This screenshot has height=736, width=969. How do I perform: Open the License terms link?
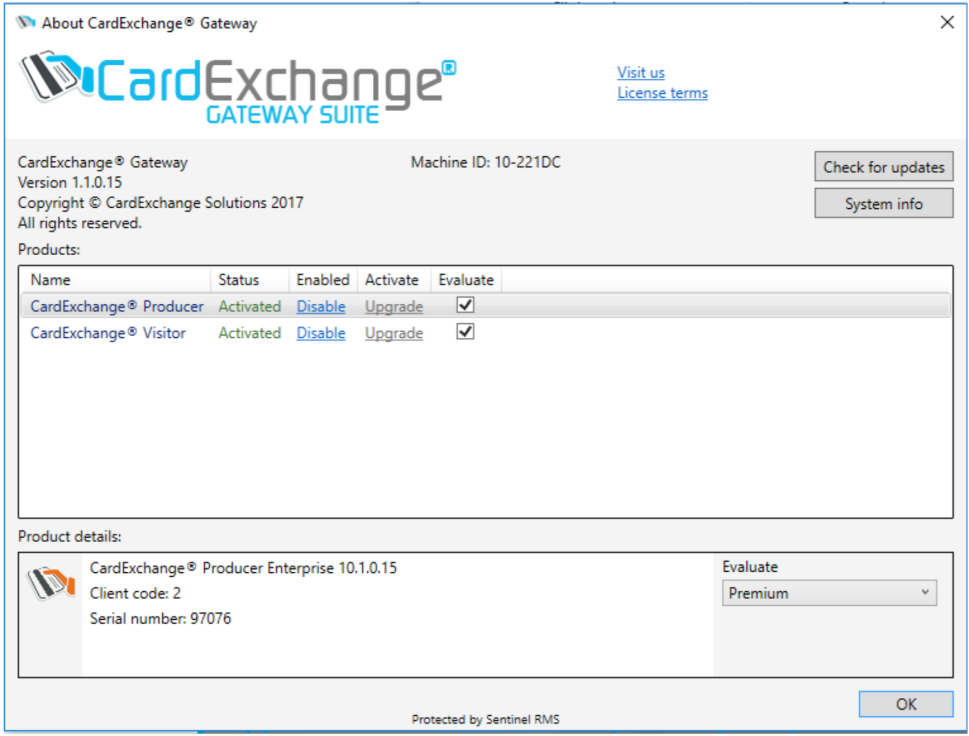[662, 93]
